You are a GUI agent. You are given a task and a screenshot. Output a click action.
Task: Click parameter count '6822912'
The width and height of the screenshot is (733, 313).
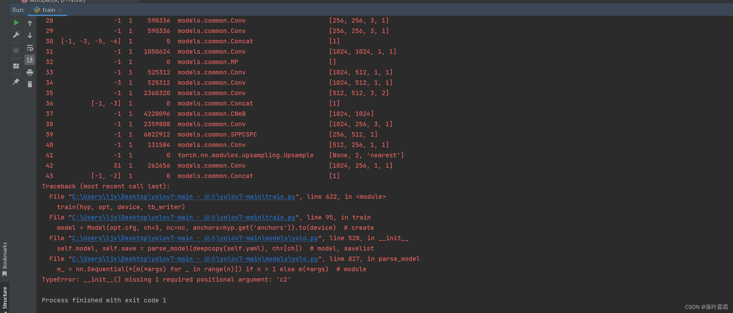tap(157, 134)
